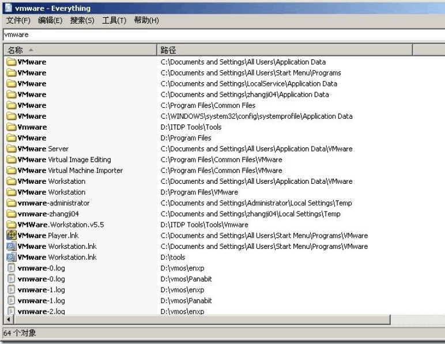Viewport: 445px width, 344px height.
Task: Open the 文件(F) menu
Action: 18,20
